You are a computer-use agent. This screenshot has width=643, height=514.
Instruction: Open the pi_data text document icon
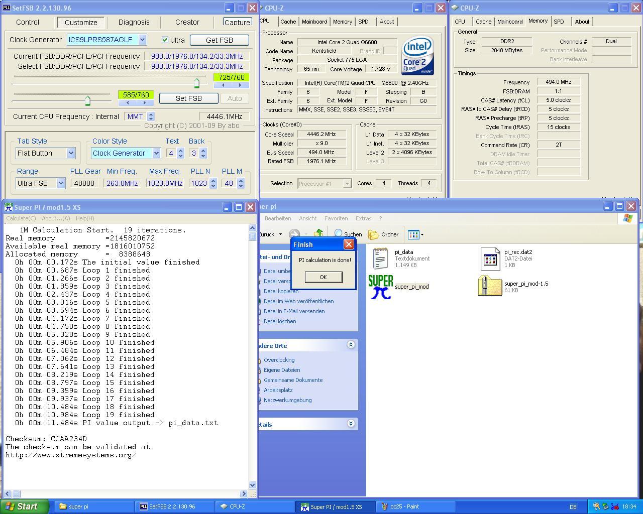(x=381, y=258)
